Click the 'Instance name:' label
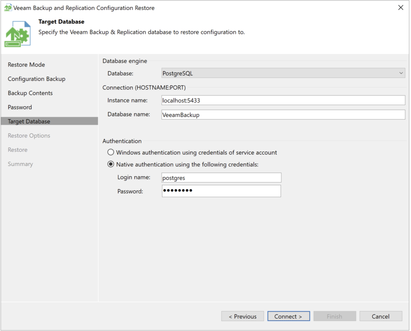411x331 pixels. click(127, 100)
